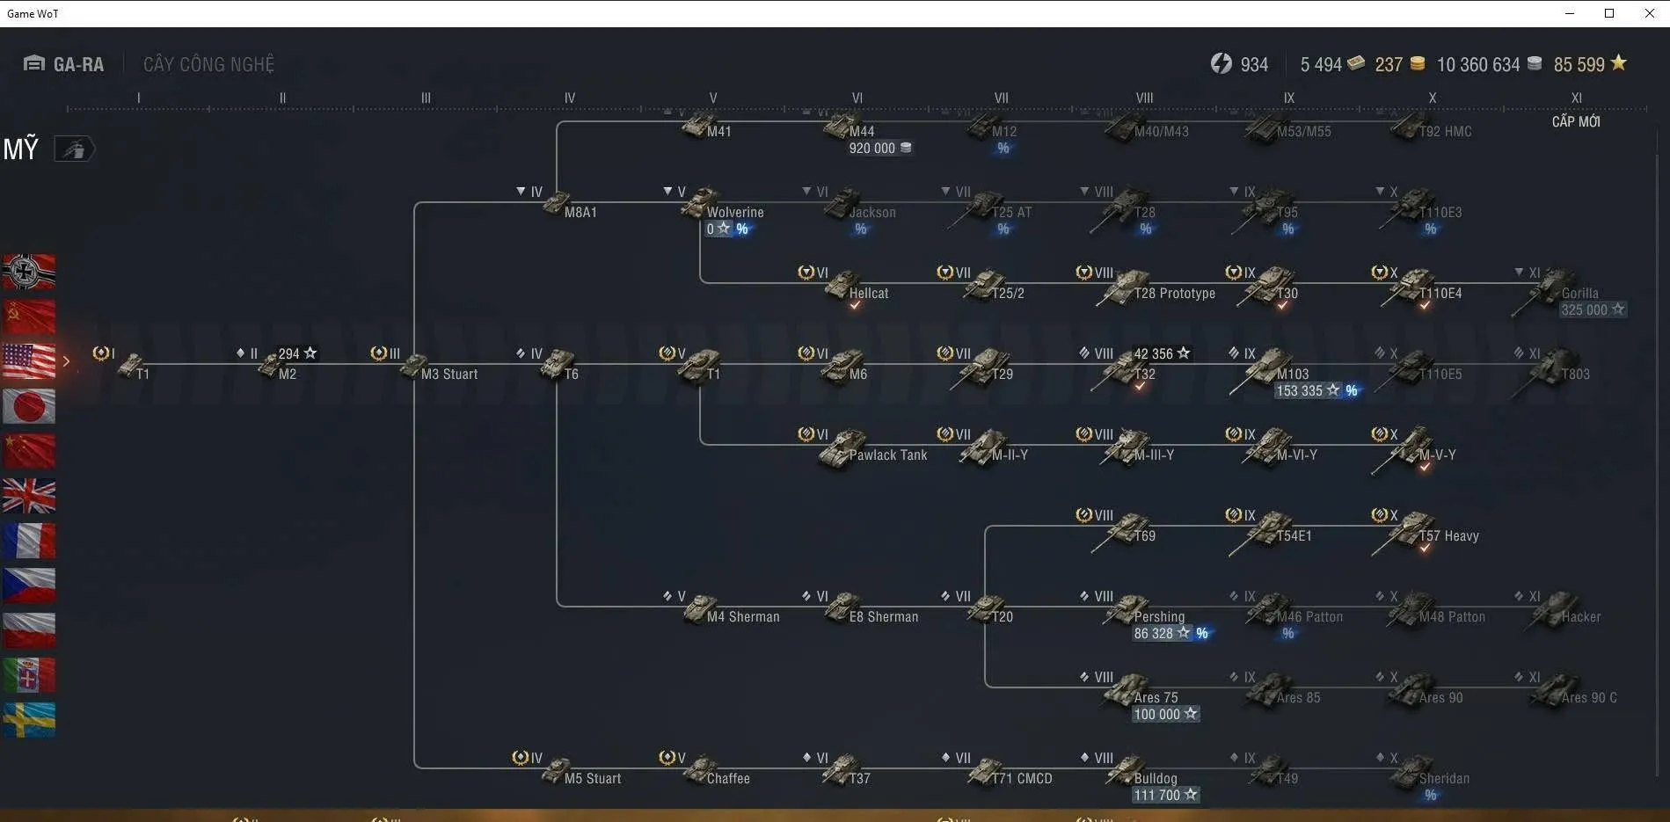Open the CÂY CÔNG NGHỆ tab

click(208, 64)
